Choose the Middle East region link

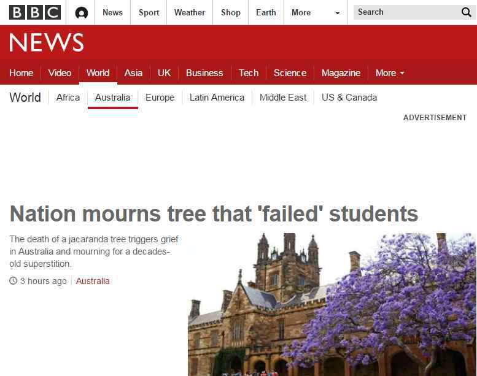coord(283,98)
